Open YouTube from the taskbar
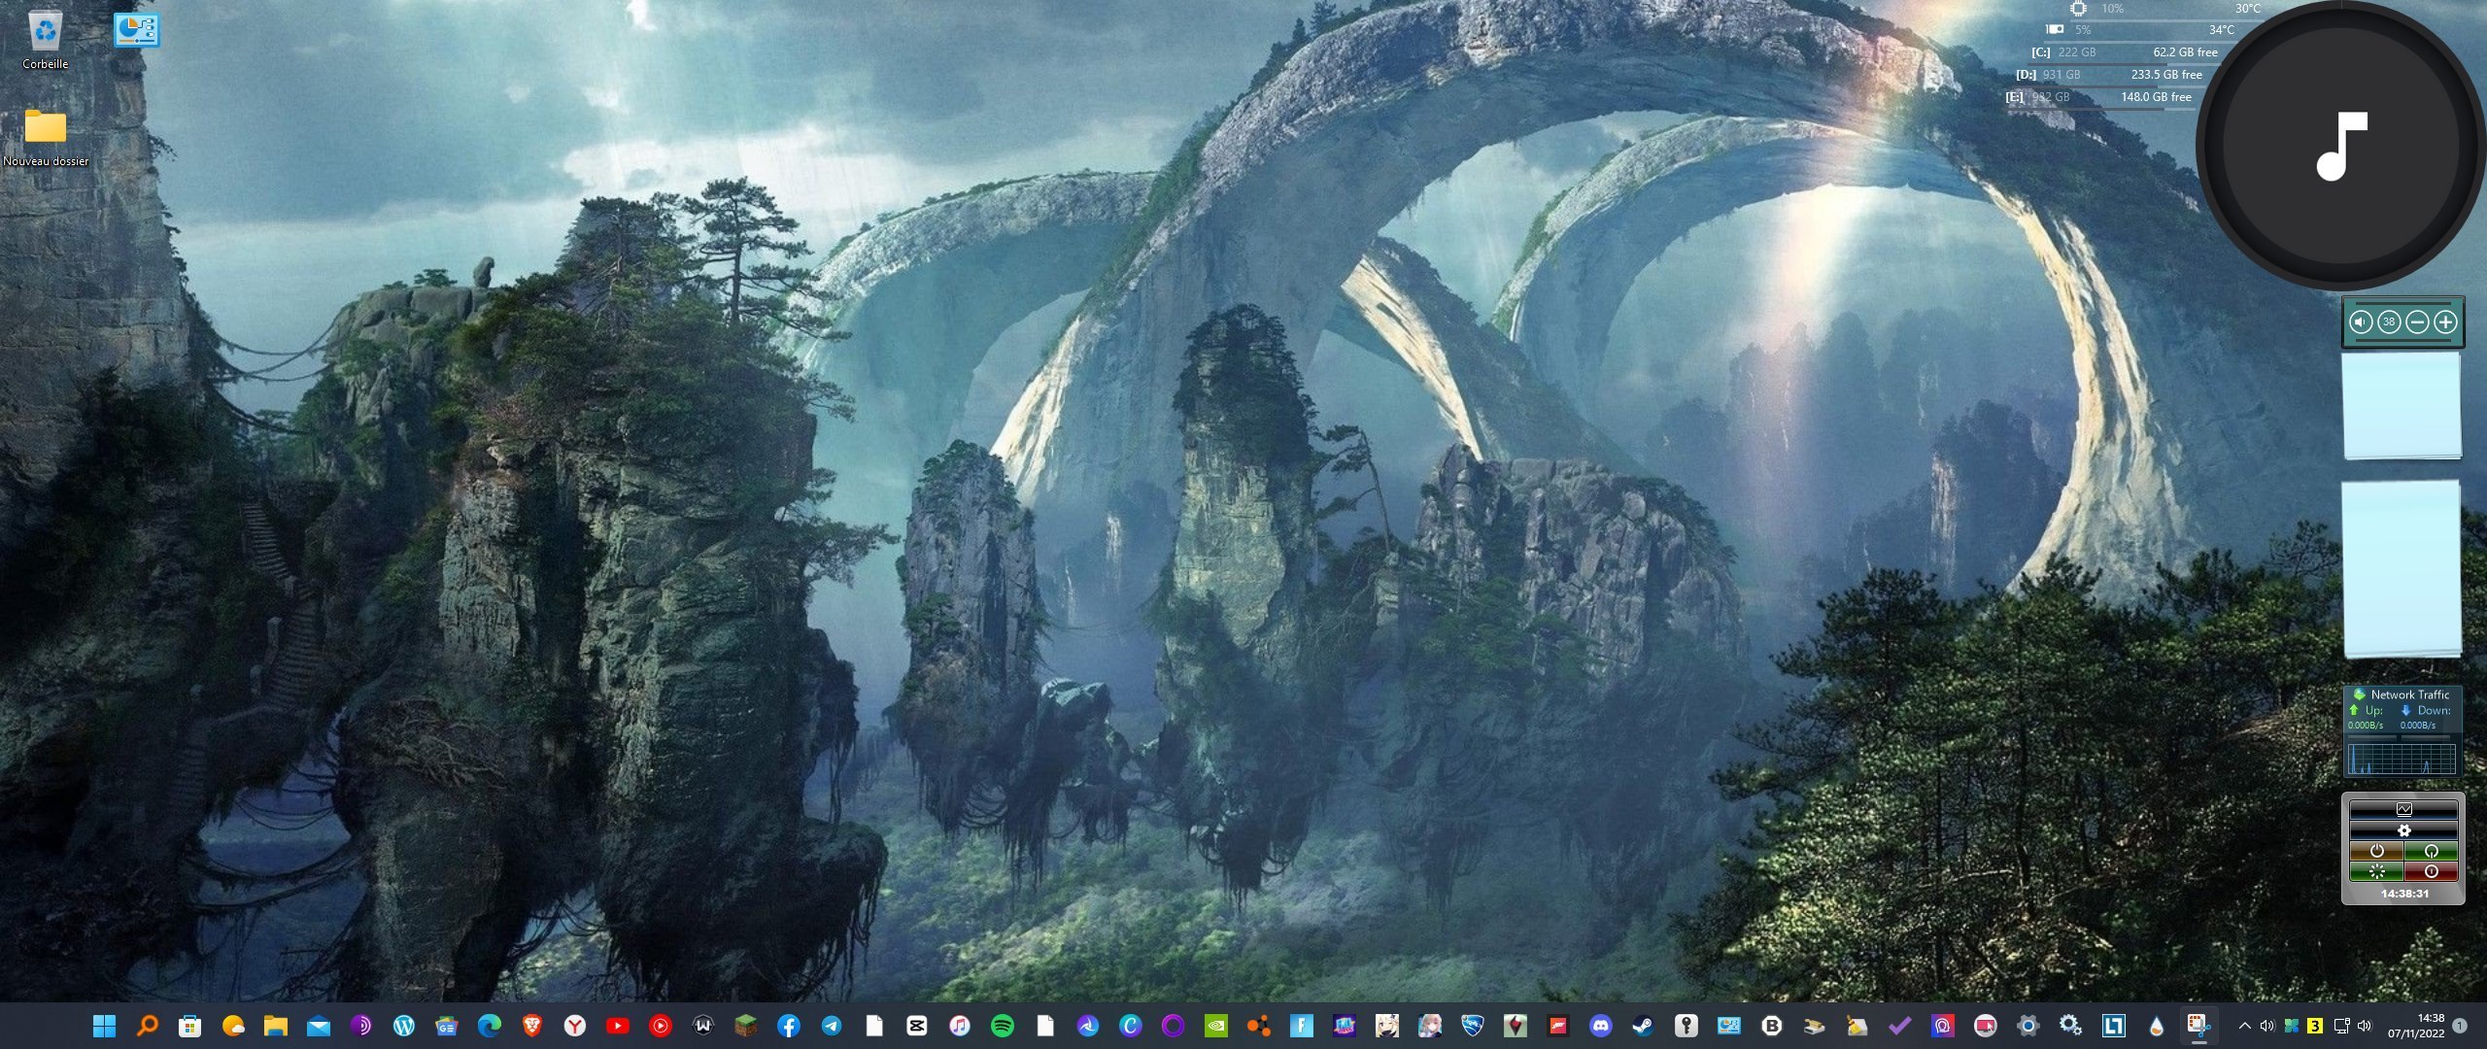Viewport: 2487px width, 1049px height. coord(617,1026)
